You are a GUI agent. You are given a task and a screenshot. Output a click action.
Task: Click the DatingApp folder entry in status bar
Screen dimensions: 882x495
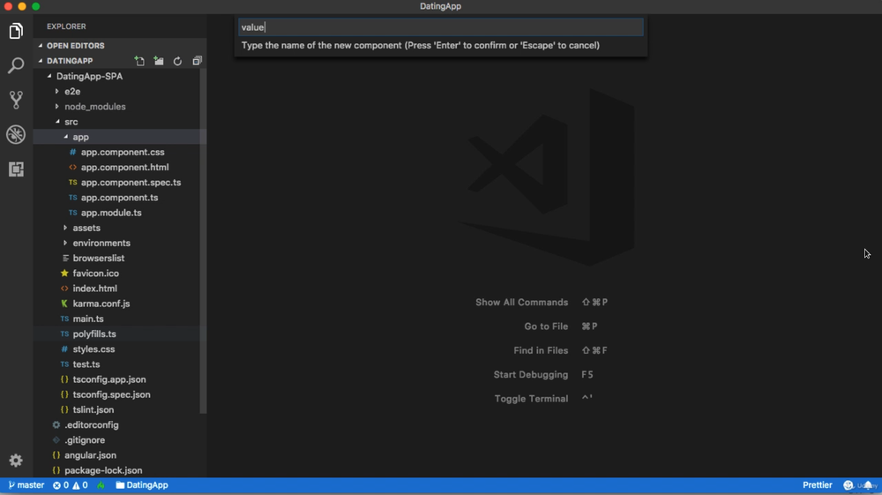point(142,485)
